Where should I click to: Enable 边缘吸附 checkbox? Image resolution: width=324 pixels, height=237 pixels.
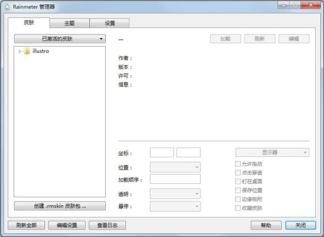pos(238,199)
